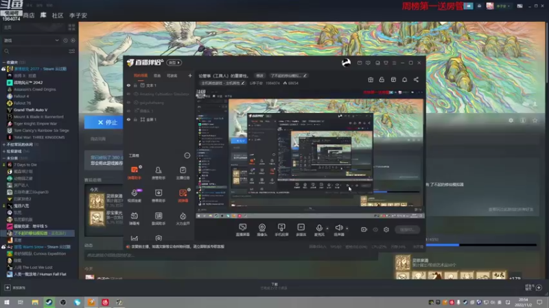Click the notification bell in stream header
549x308 pixels.
(x=404, y=79)
